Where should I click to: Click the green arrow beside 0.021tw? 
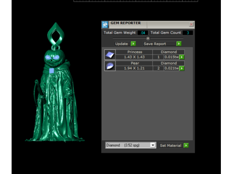[182, 68]
